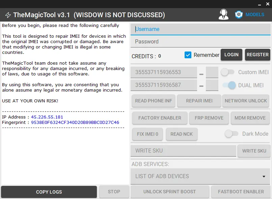
Task: Click FIX IMEI 0 button
Action: point(147,134)
